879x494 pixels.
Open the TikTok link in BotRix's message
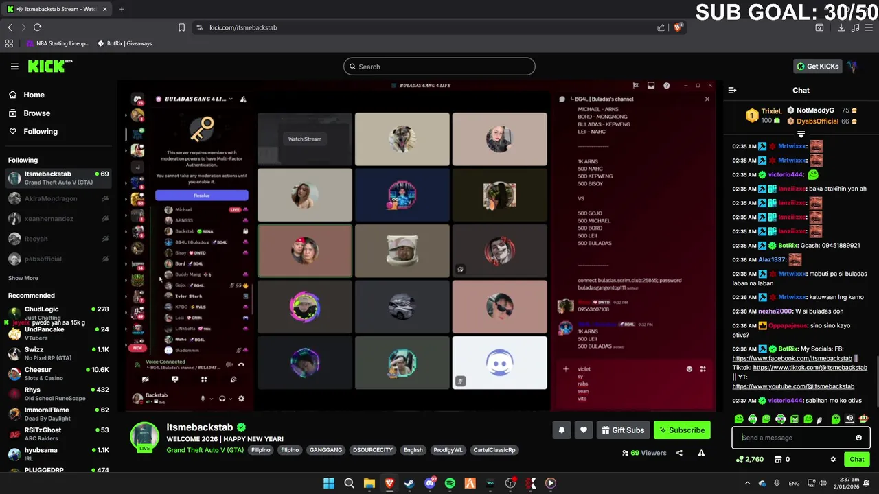(x=810, y=368)
